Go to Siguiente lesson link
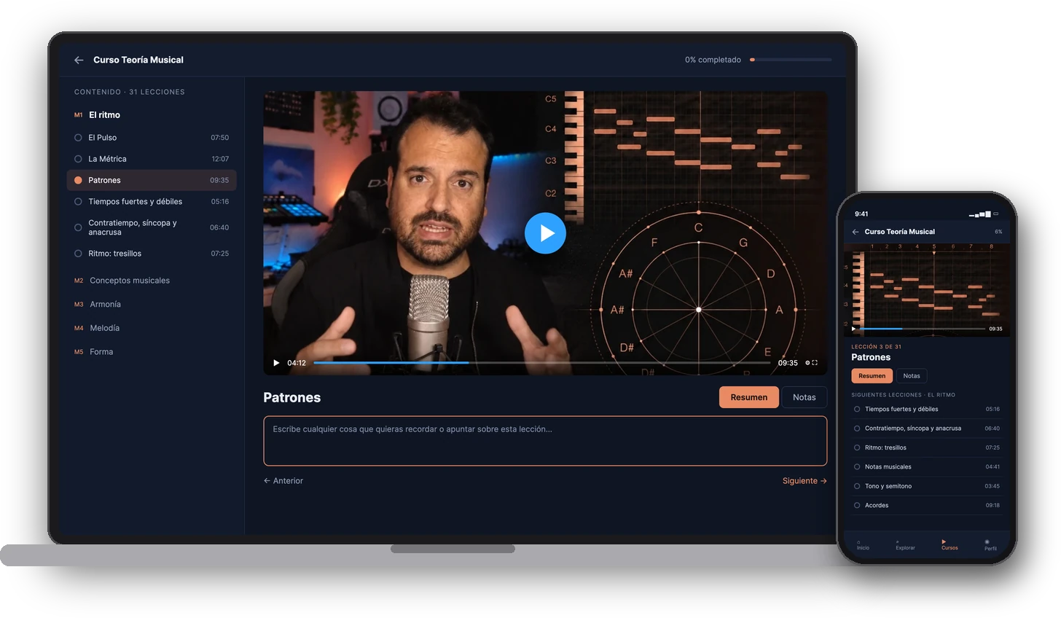The height and width of the screenshot is (618, 1061). 804,481
